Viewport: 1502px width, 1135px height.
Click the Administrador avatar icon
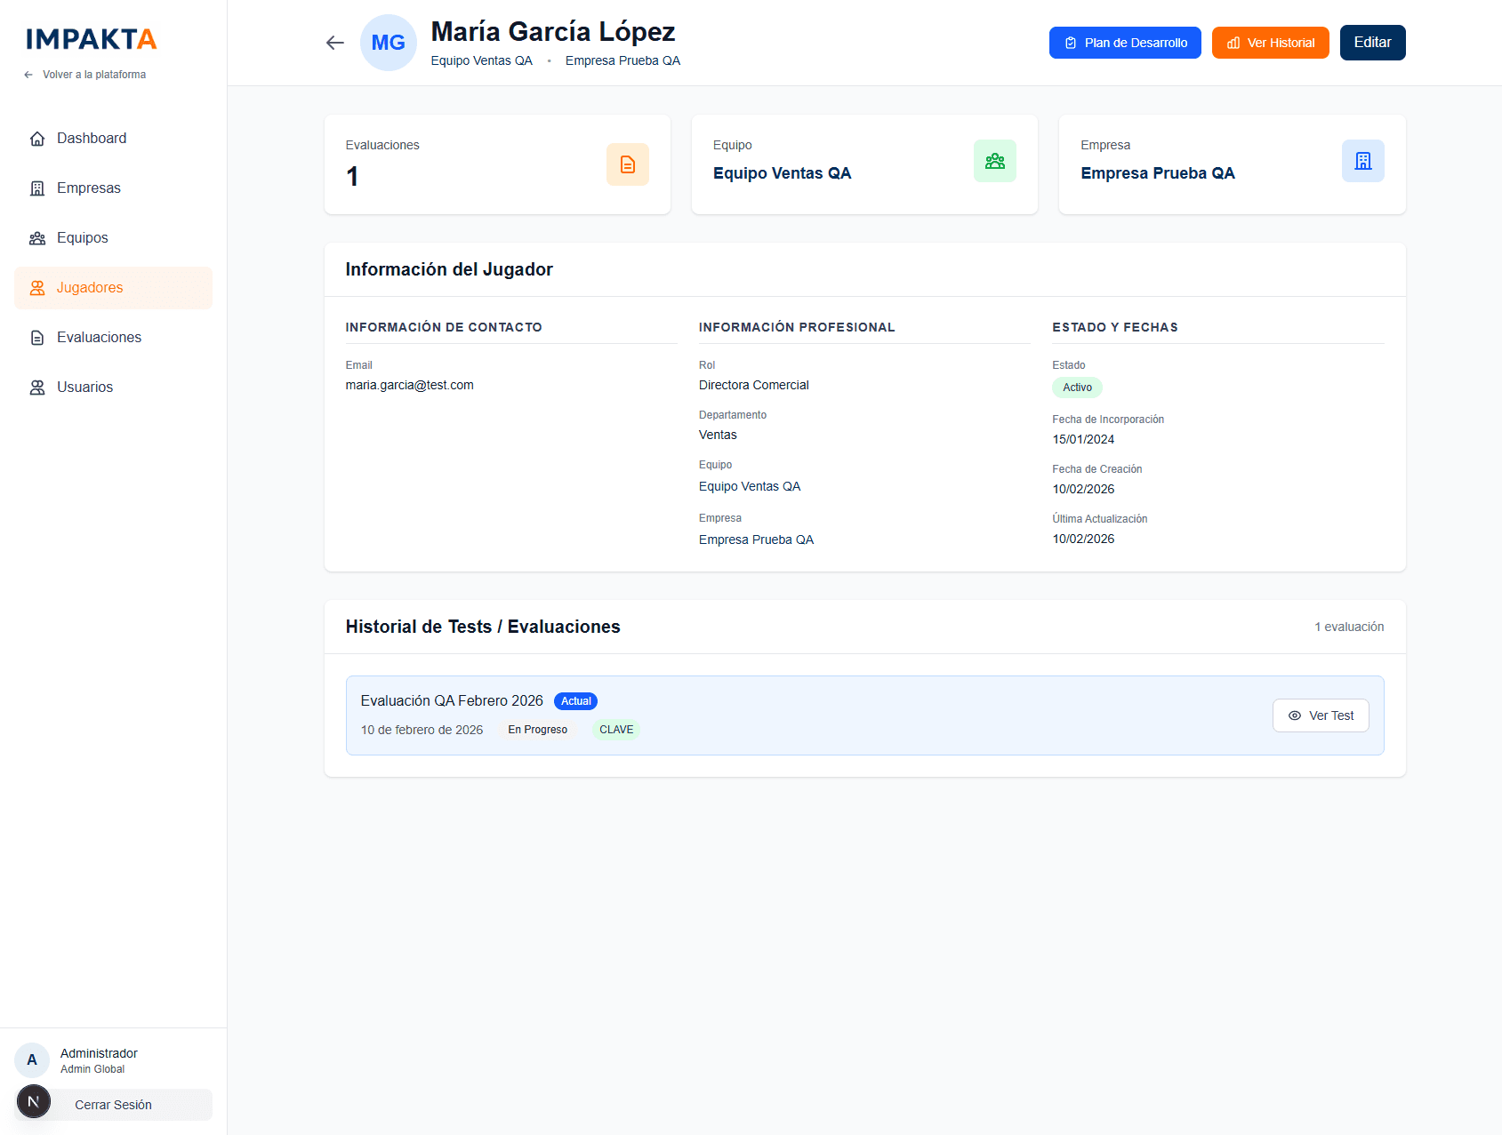click(x=32, y=1059)
